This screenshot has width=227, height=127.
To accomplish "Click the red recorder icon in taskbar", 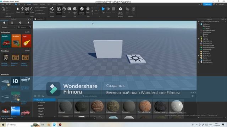I will tap(60, 125).
